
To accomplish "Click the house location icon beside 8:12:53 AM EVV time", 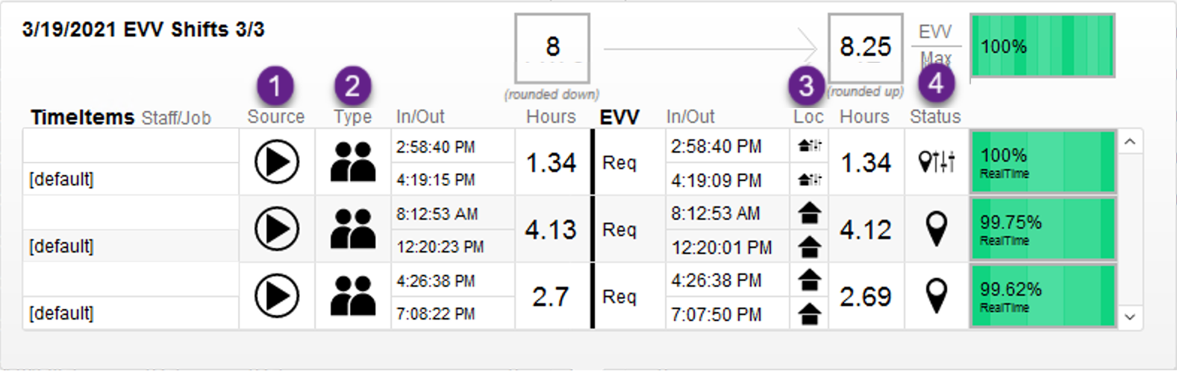I will pyautogui.click(x=809, y=214).
